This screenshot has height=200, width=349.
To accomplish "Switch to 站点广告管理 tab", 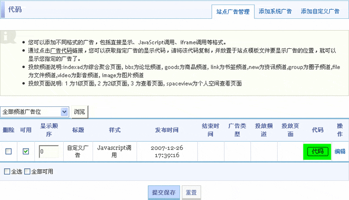I will point(233,12).
